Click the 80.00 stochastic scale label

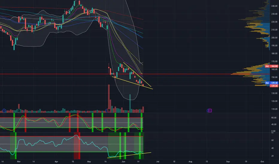pyautogui.click(x=274, y=117)
